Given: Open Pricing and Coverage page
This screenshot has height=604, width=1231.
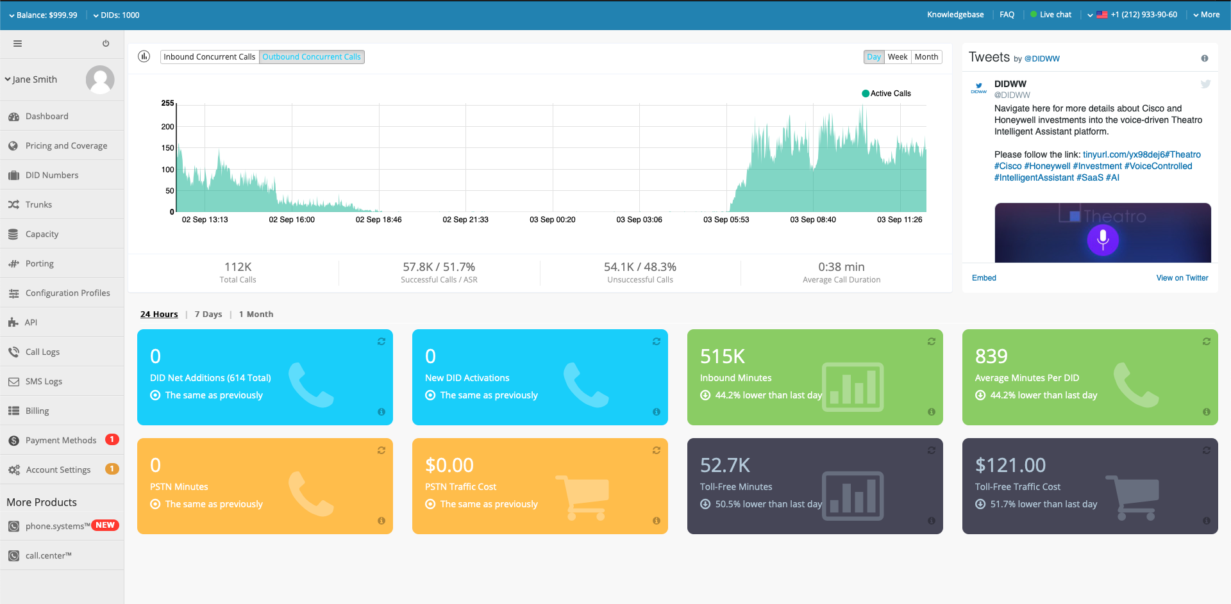Looking at the screenshot, I should pos(62,145).
